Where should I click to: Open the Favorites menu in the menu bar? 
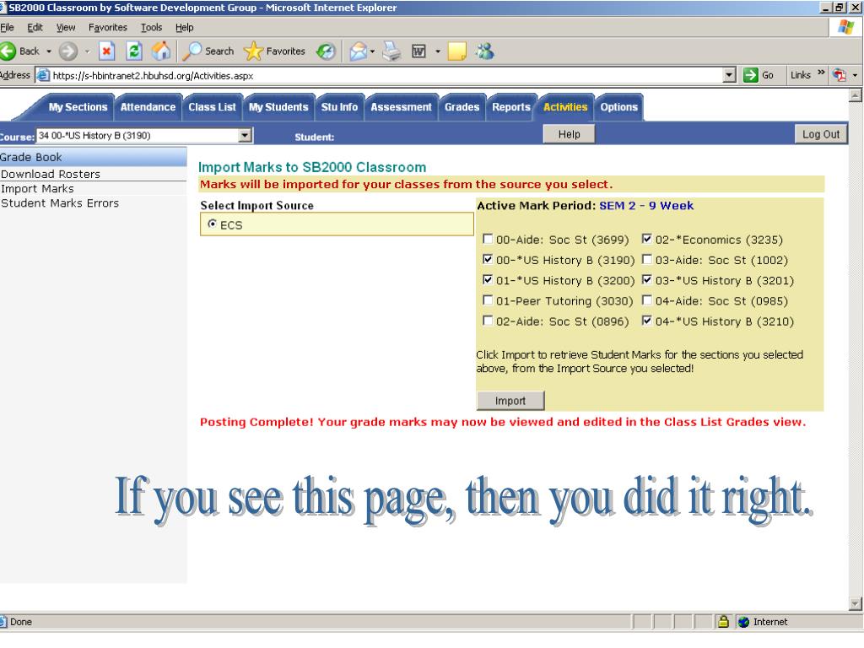[x=107, y=27]
